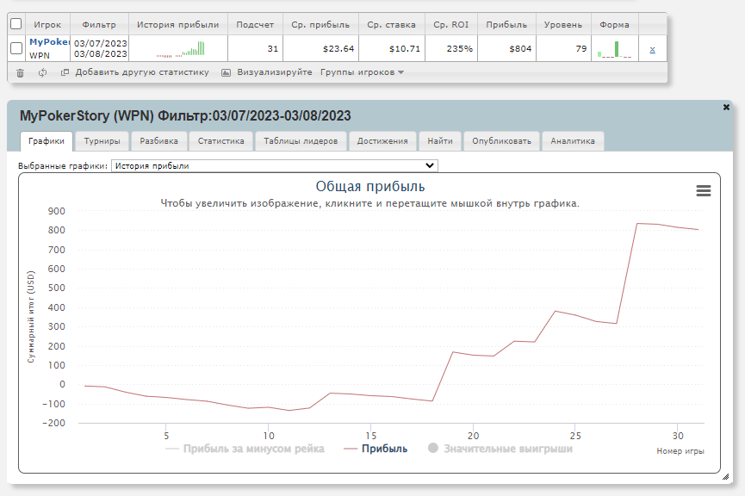
Task: Sort by the Подсчет column header
Action: point(255,25)
